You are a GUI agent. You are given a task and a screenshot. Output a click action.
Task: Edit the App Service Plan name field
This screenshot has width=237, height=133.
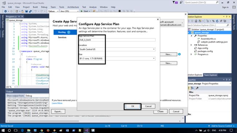[x=117, y=40]
